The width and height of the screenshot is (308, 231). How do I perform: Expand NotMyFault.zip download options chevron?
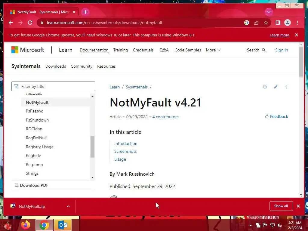click(68, 206)
